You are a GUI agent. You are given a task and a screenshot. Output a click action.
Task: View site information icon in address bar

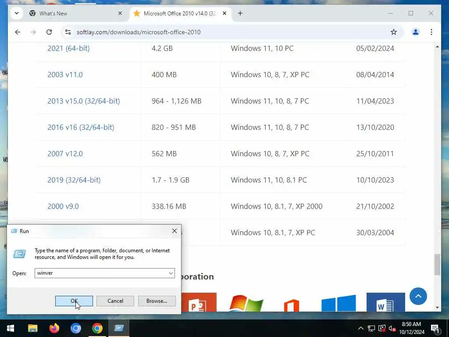[68, 32]
